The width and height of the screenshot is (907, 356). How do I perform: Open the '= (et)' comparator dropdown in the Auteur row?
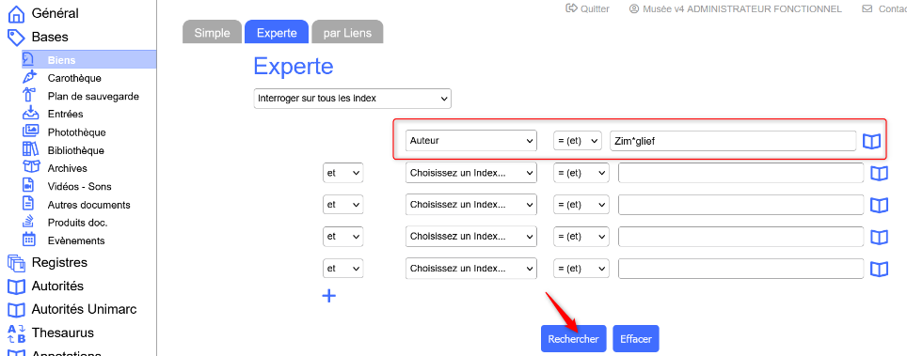(578, 141)
